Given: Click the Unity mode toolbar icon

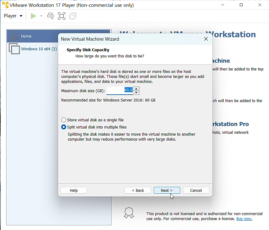Looking at the screenshot, I should coord(73,16).
